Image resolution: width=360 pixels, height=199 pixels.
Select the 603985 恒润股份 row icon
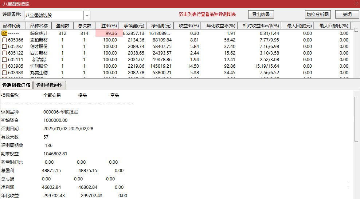(4, 66)
